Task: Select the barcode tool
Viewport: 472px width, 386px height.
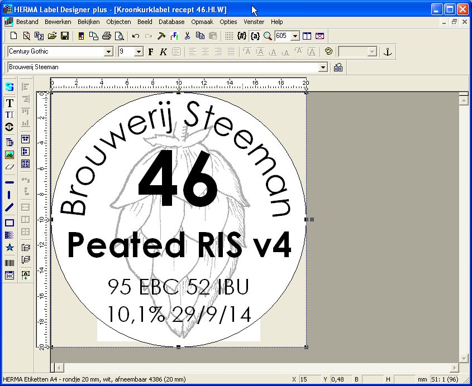Action: pos(9,263)
